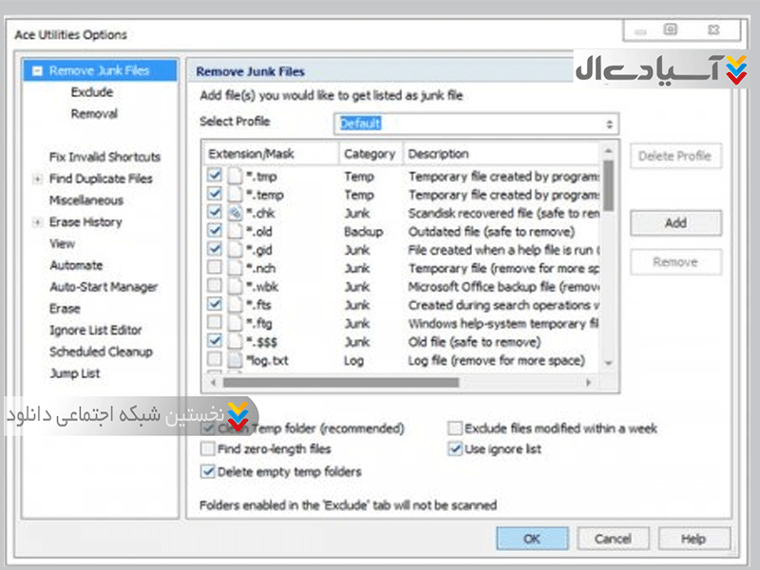Screen dimensions: 760x570
Task: Enable the *.nch extension checkbox
Action: [214, 269]
